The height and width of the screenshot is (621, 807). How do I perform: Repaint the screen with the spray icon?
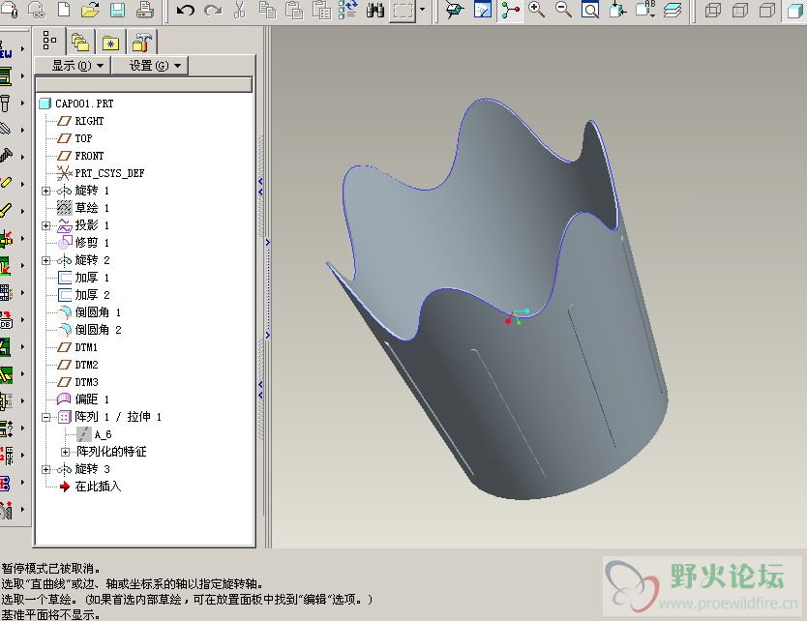click(x=482, y=10)
